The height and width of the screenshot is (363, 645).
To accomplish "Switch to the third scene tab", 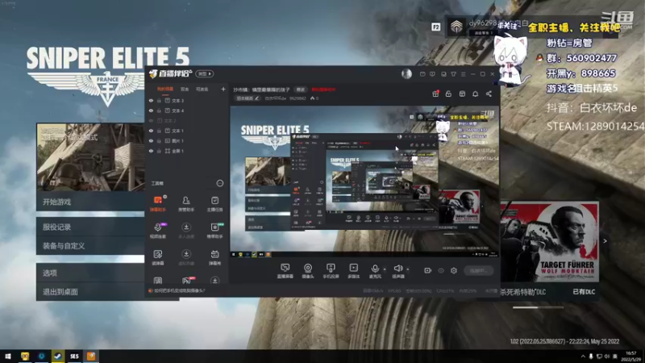I will [202, 89].
